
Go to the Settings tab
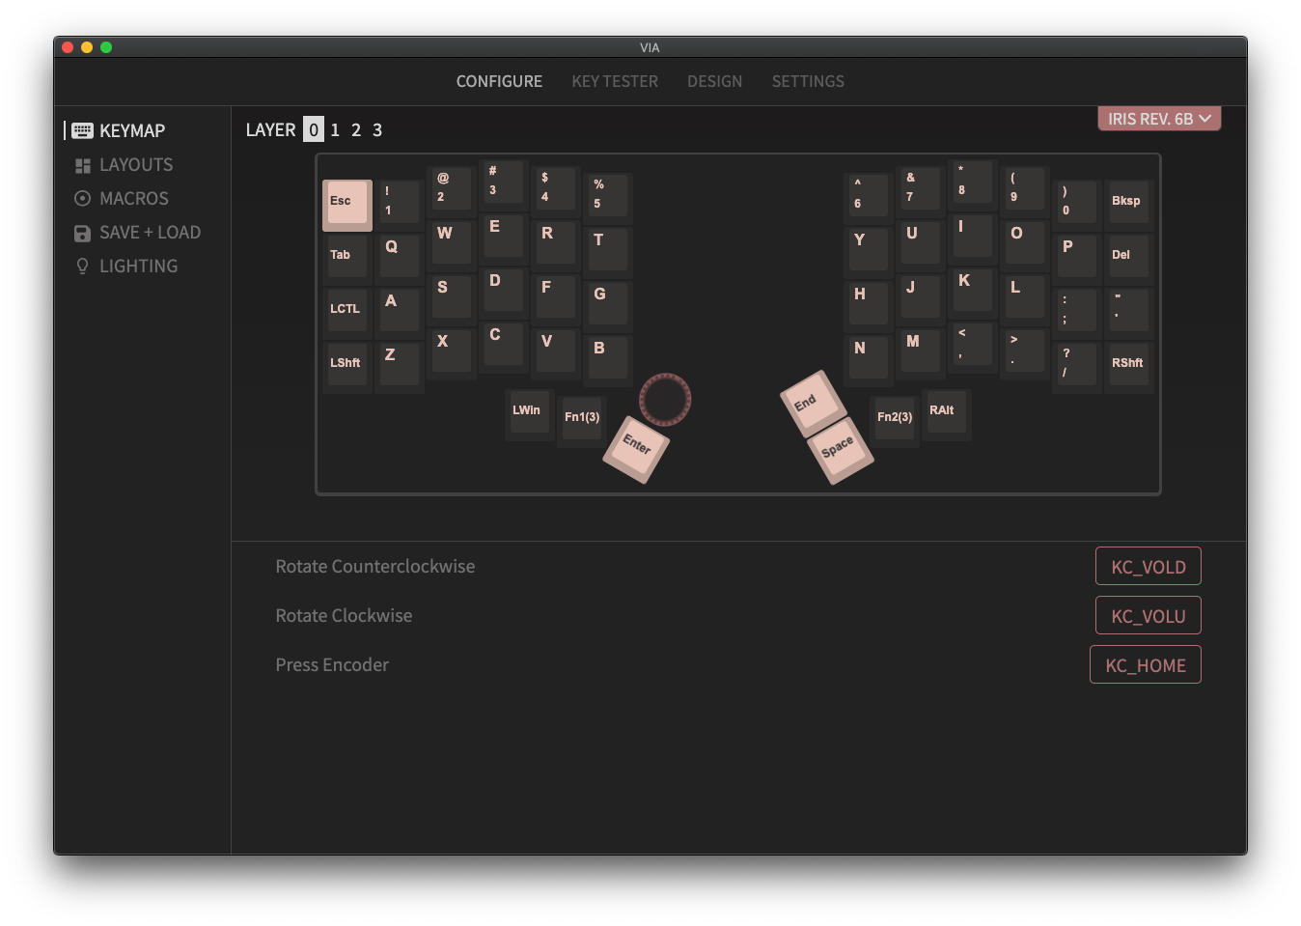808,82
